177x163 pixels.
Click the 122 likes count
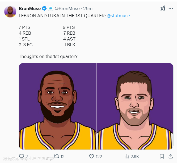pos(99,156)
